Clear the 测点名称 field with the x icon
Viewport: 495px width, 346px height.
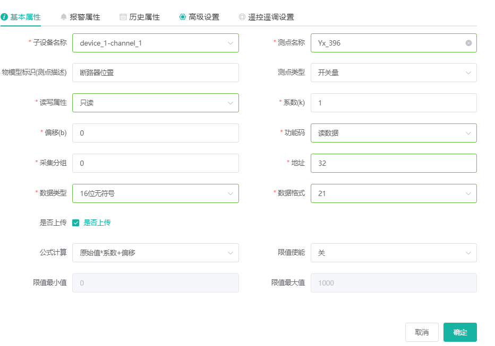click(x=468, y=43)
